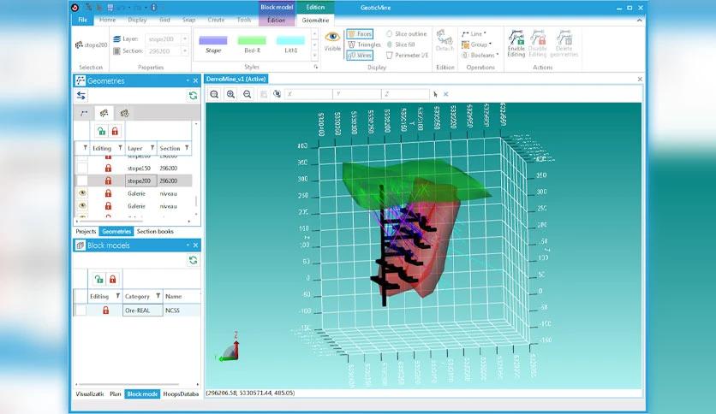This screenshot has height=414, width=716.
Task: Toggle the Wires display option
Action: [x=360, y=55]
